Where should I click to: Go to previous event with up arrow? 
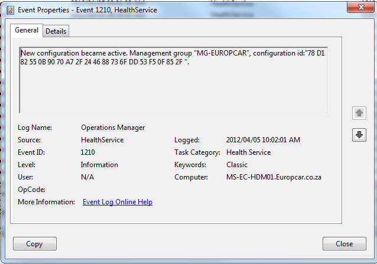[359, 113]
